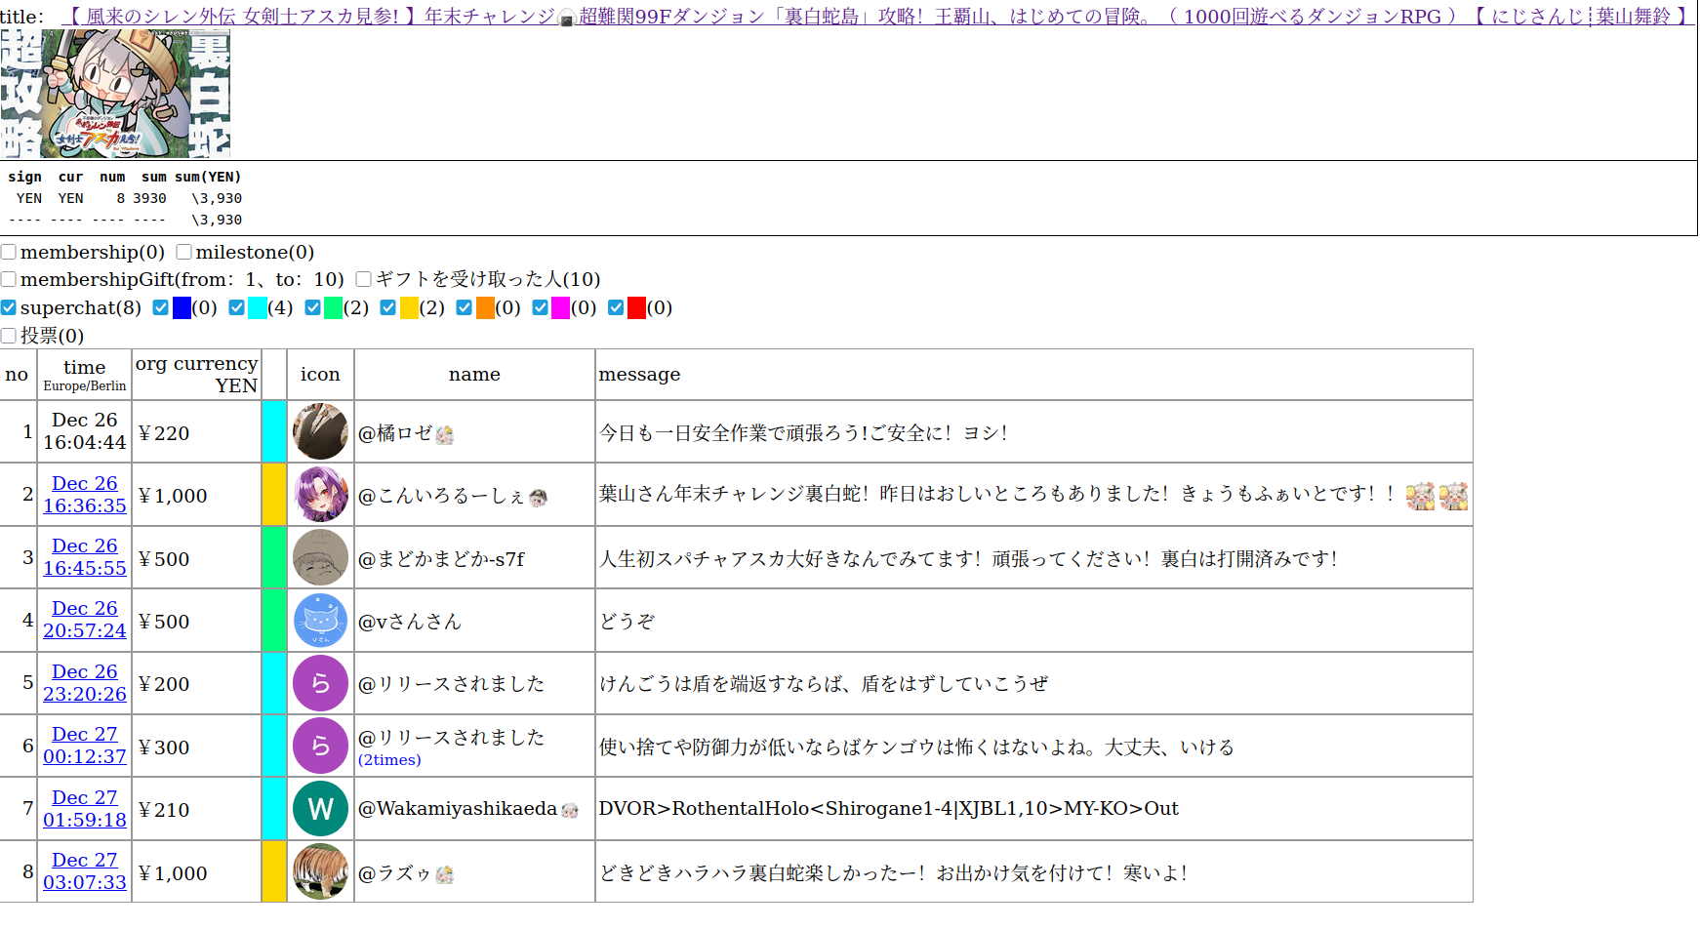This screenshot has height=929, width=1700.
Task: Click the message starting けんごうは盾を
Action: (824, 684)
